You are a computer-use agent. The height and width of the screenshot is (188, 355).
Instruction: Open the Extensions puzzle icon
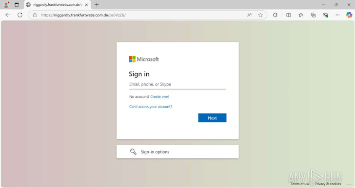pos(275,15)
